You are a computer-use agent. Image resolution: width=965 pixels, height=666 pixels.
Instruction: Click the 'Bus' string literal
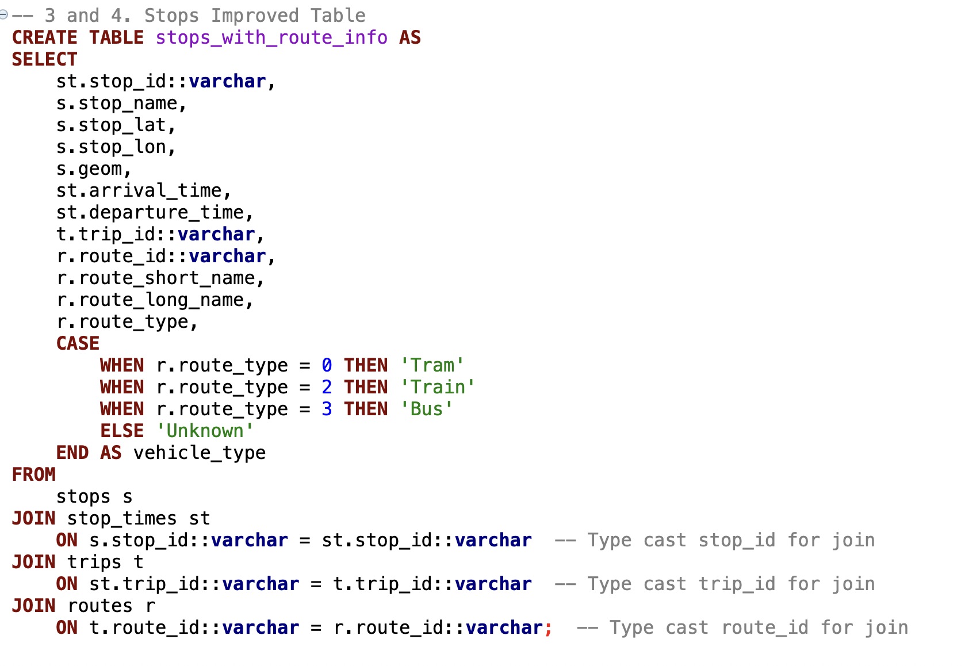[x=427, y=409]
